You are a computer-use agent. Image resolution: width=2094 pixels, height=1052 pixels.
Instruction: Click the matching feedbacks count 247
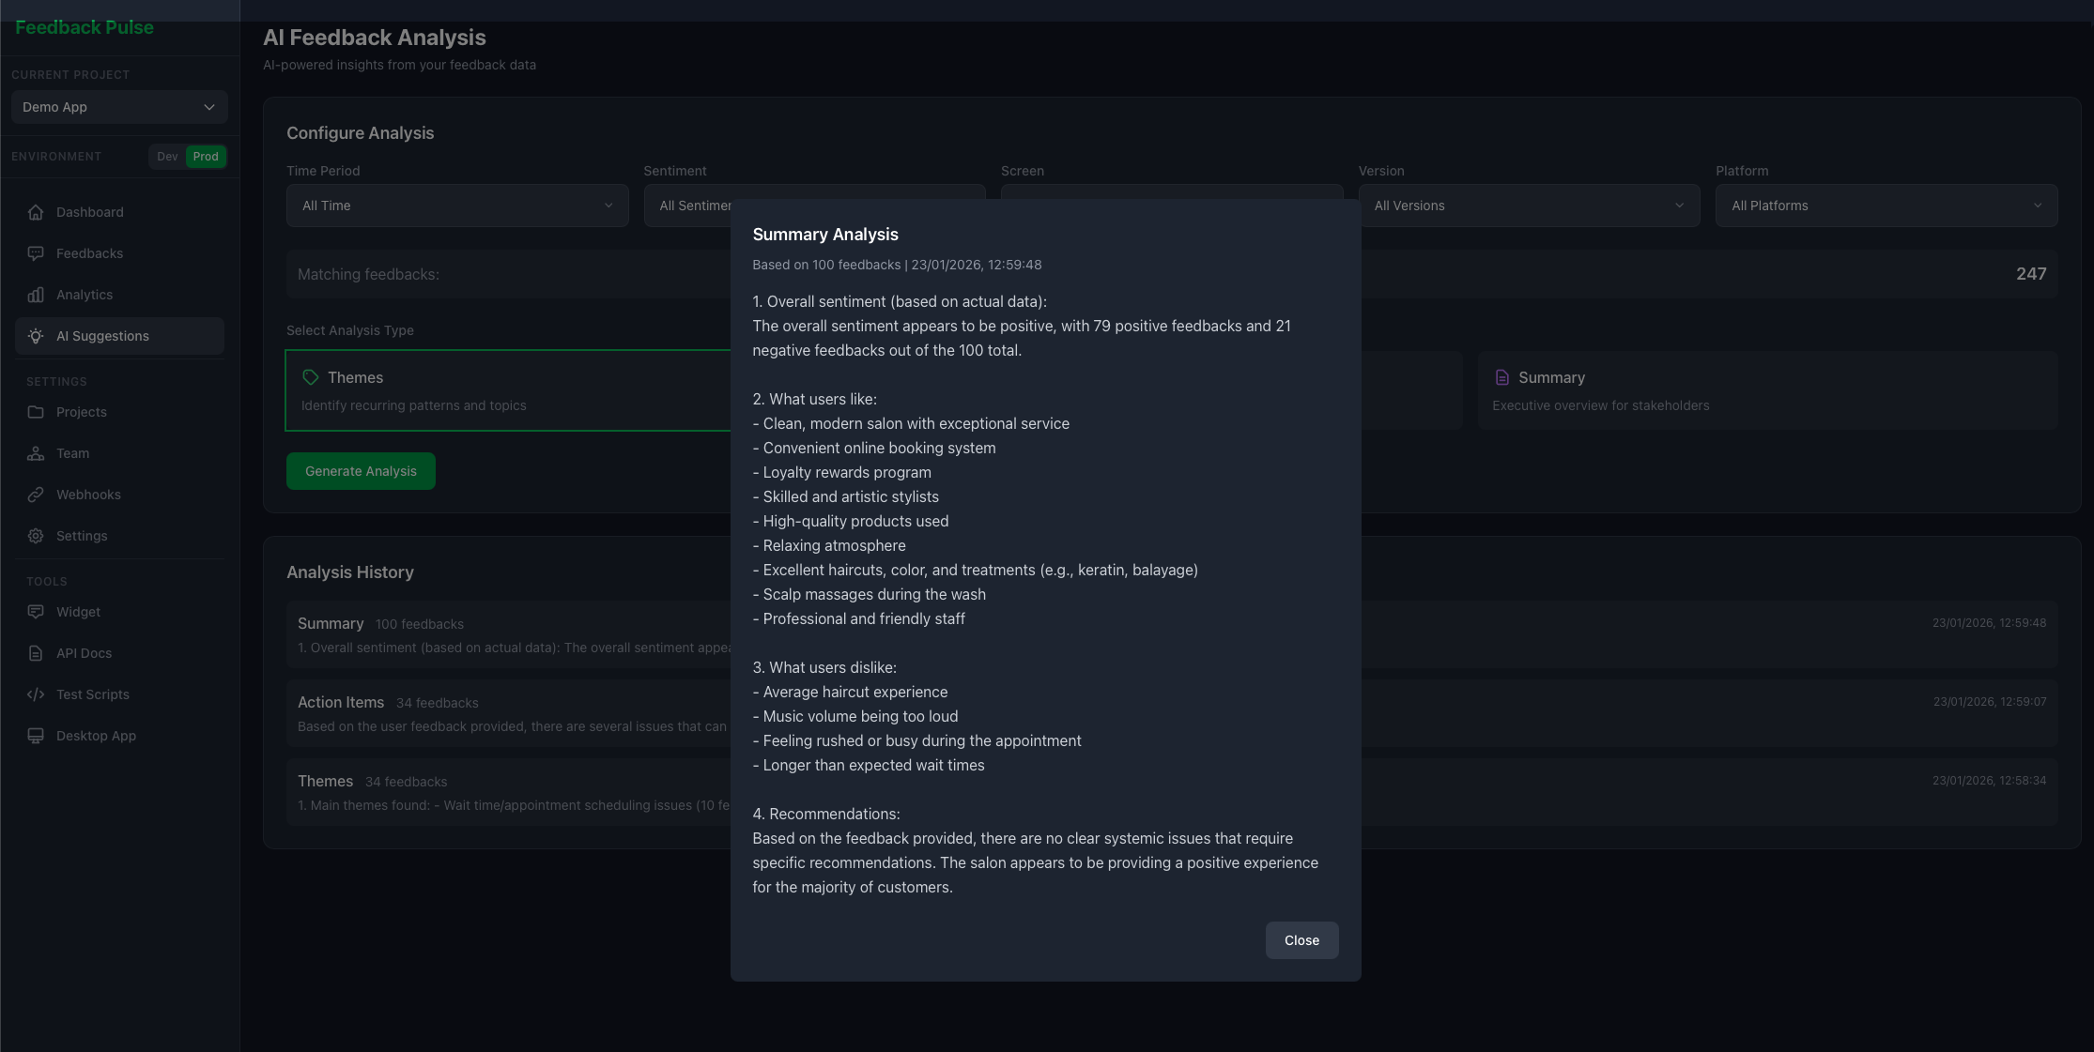[x=2031, y=274]
